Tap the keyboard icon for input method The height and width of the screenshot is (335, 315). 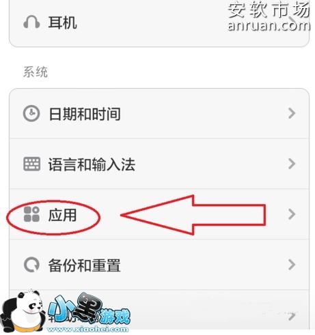tap(31, 164)
